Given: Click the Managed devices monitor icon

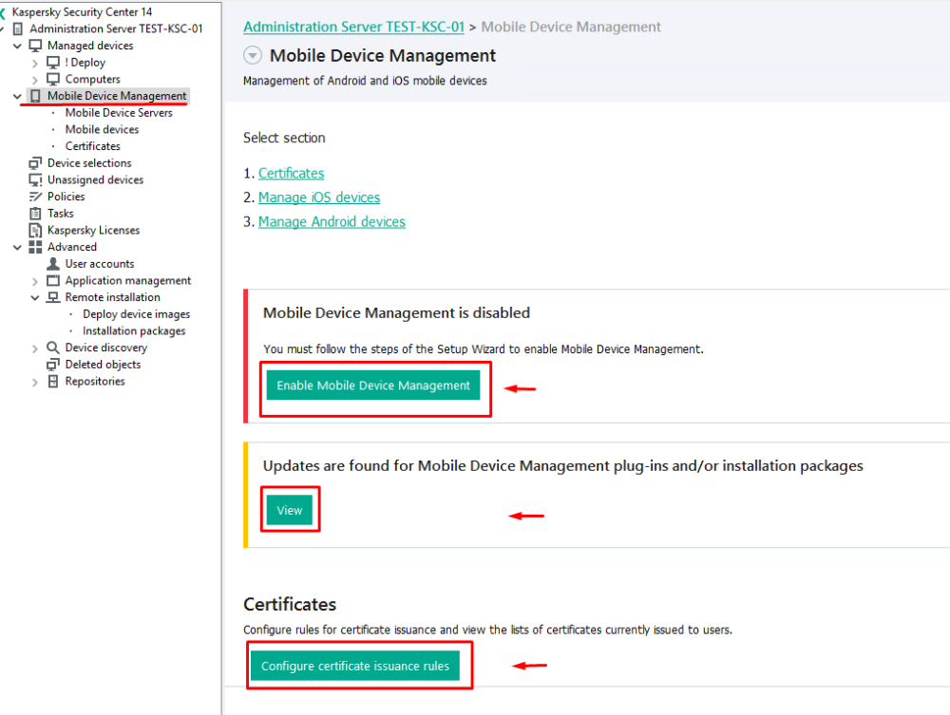Looking at the screenshot, I should (36, 46).
